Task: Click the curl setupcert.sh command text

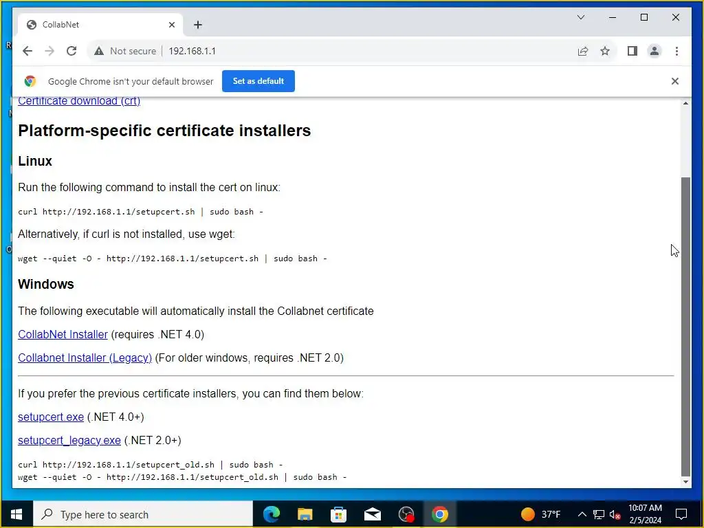Action: point(140,212)
